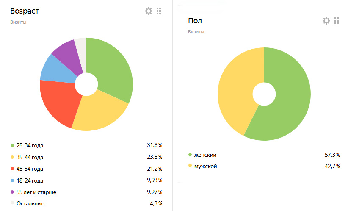Click the Пол widget title
348x211 pixels.
(x=195, y=21)
